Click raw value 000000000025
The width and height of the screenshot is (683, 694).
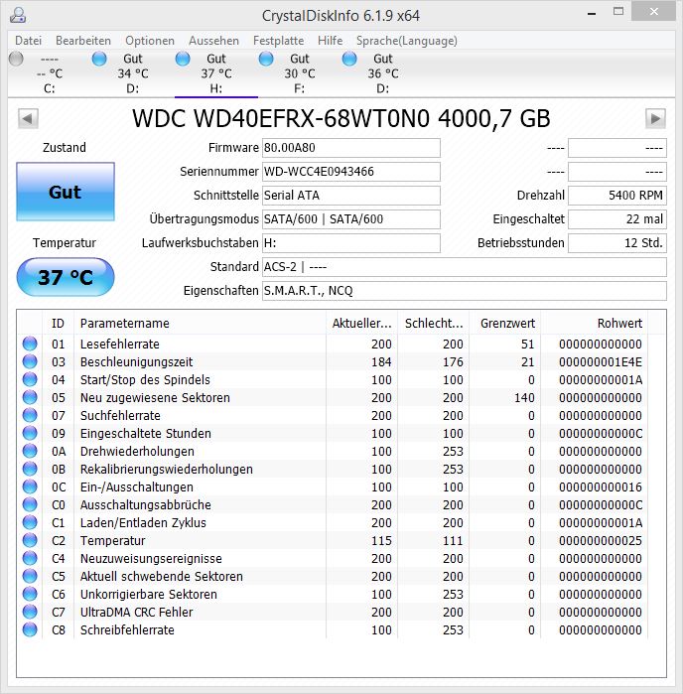pos(601,541)
